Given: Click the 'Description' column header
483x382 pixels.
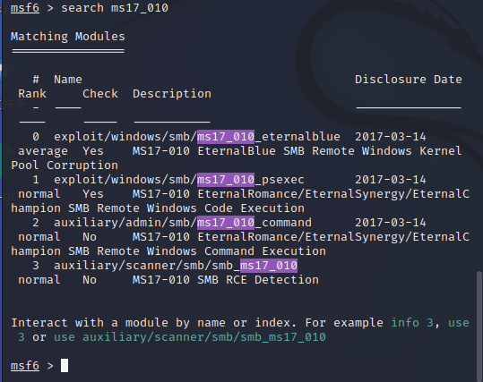Looking at the screenshot, I should click(x=172, y=94).
